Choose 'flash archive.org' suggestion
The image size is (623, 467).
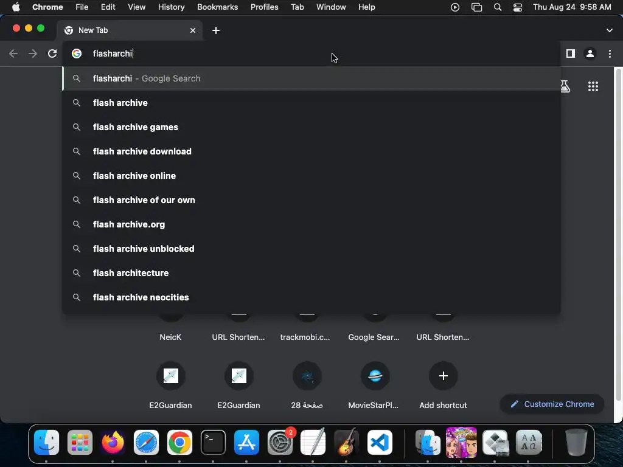click(311, 224)
